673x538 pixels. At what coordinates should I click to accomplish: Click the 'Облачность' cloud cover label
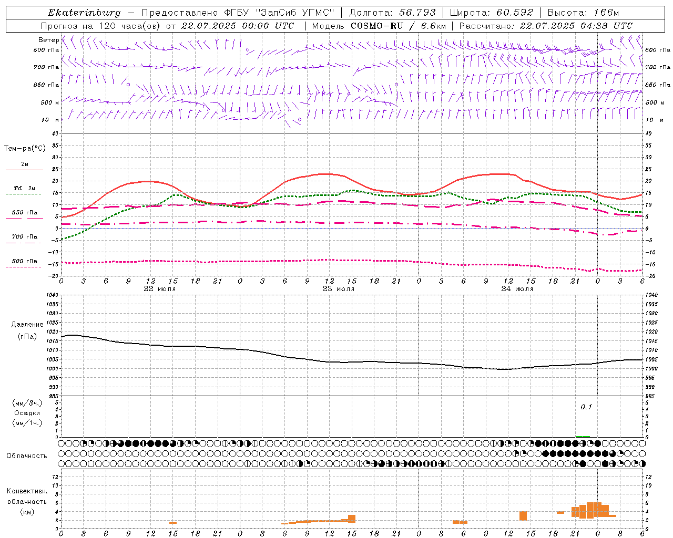(27, 456)
